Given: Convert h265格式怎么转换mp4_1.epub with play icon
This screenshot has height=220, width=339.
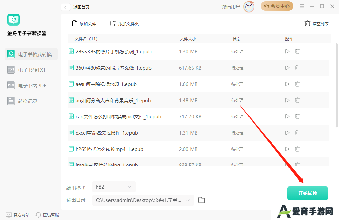Looking at the screenshot, I should point(287,149).
